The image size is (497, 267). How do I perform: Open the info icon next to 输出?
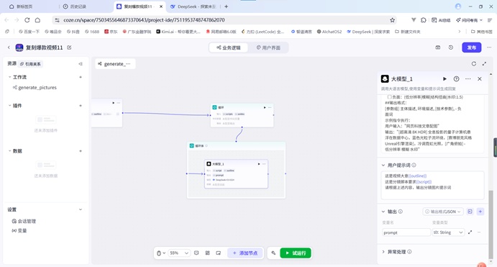tap(401, 212)
